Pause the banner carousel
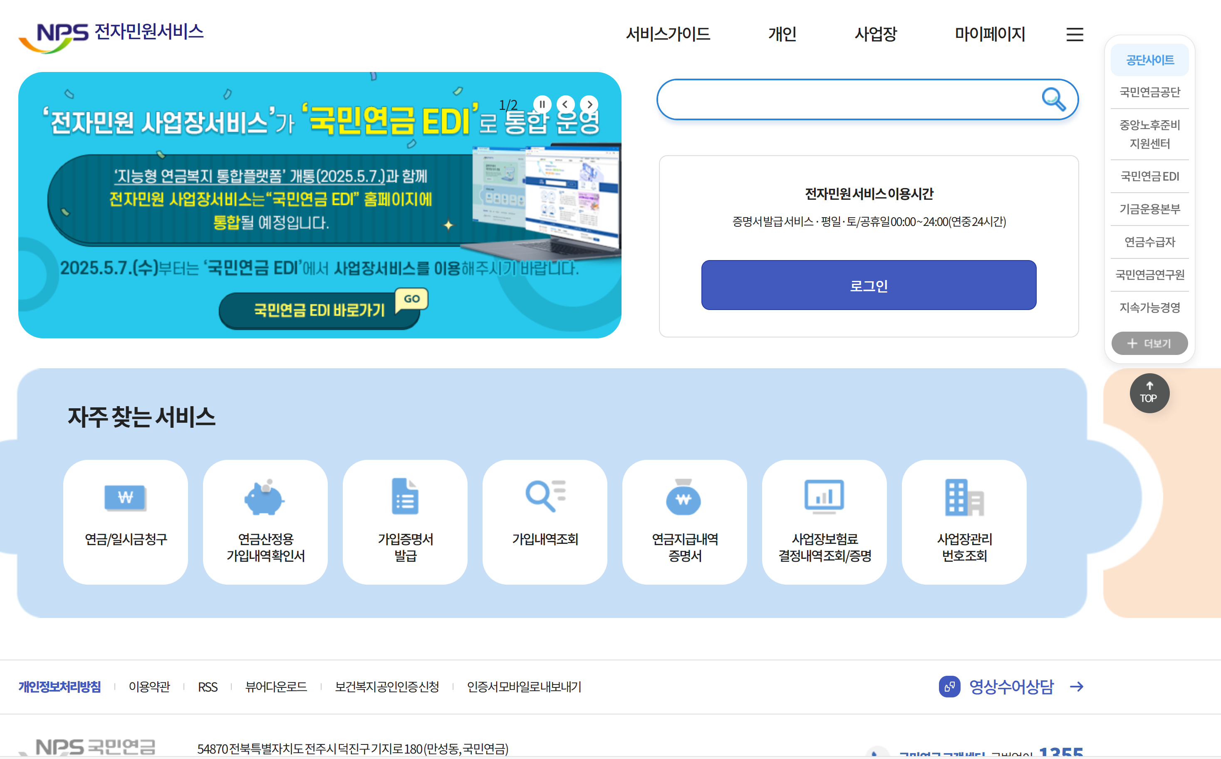This screenshot has width=1221, height=759. pyautogui.click(x=542, y=104)
